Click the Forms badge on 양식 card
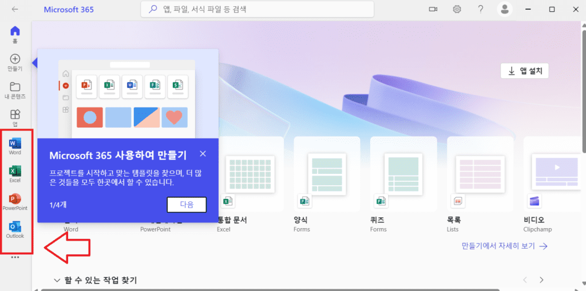Image resolution: width=586 pixels, height=291 pixels. click(x=304, y=201)
